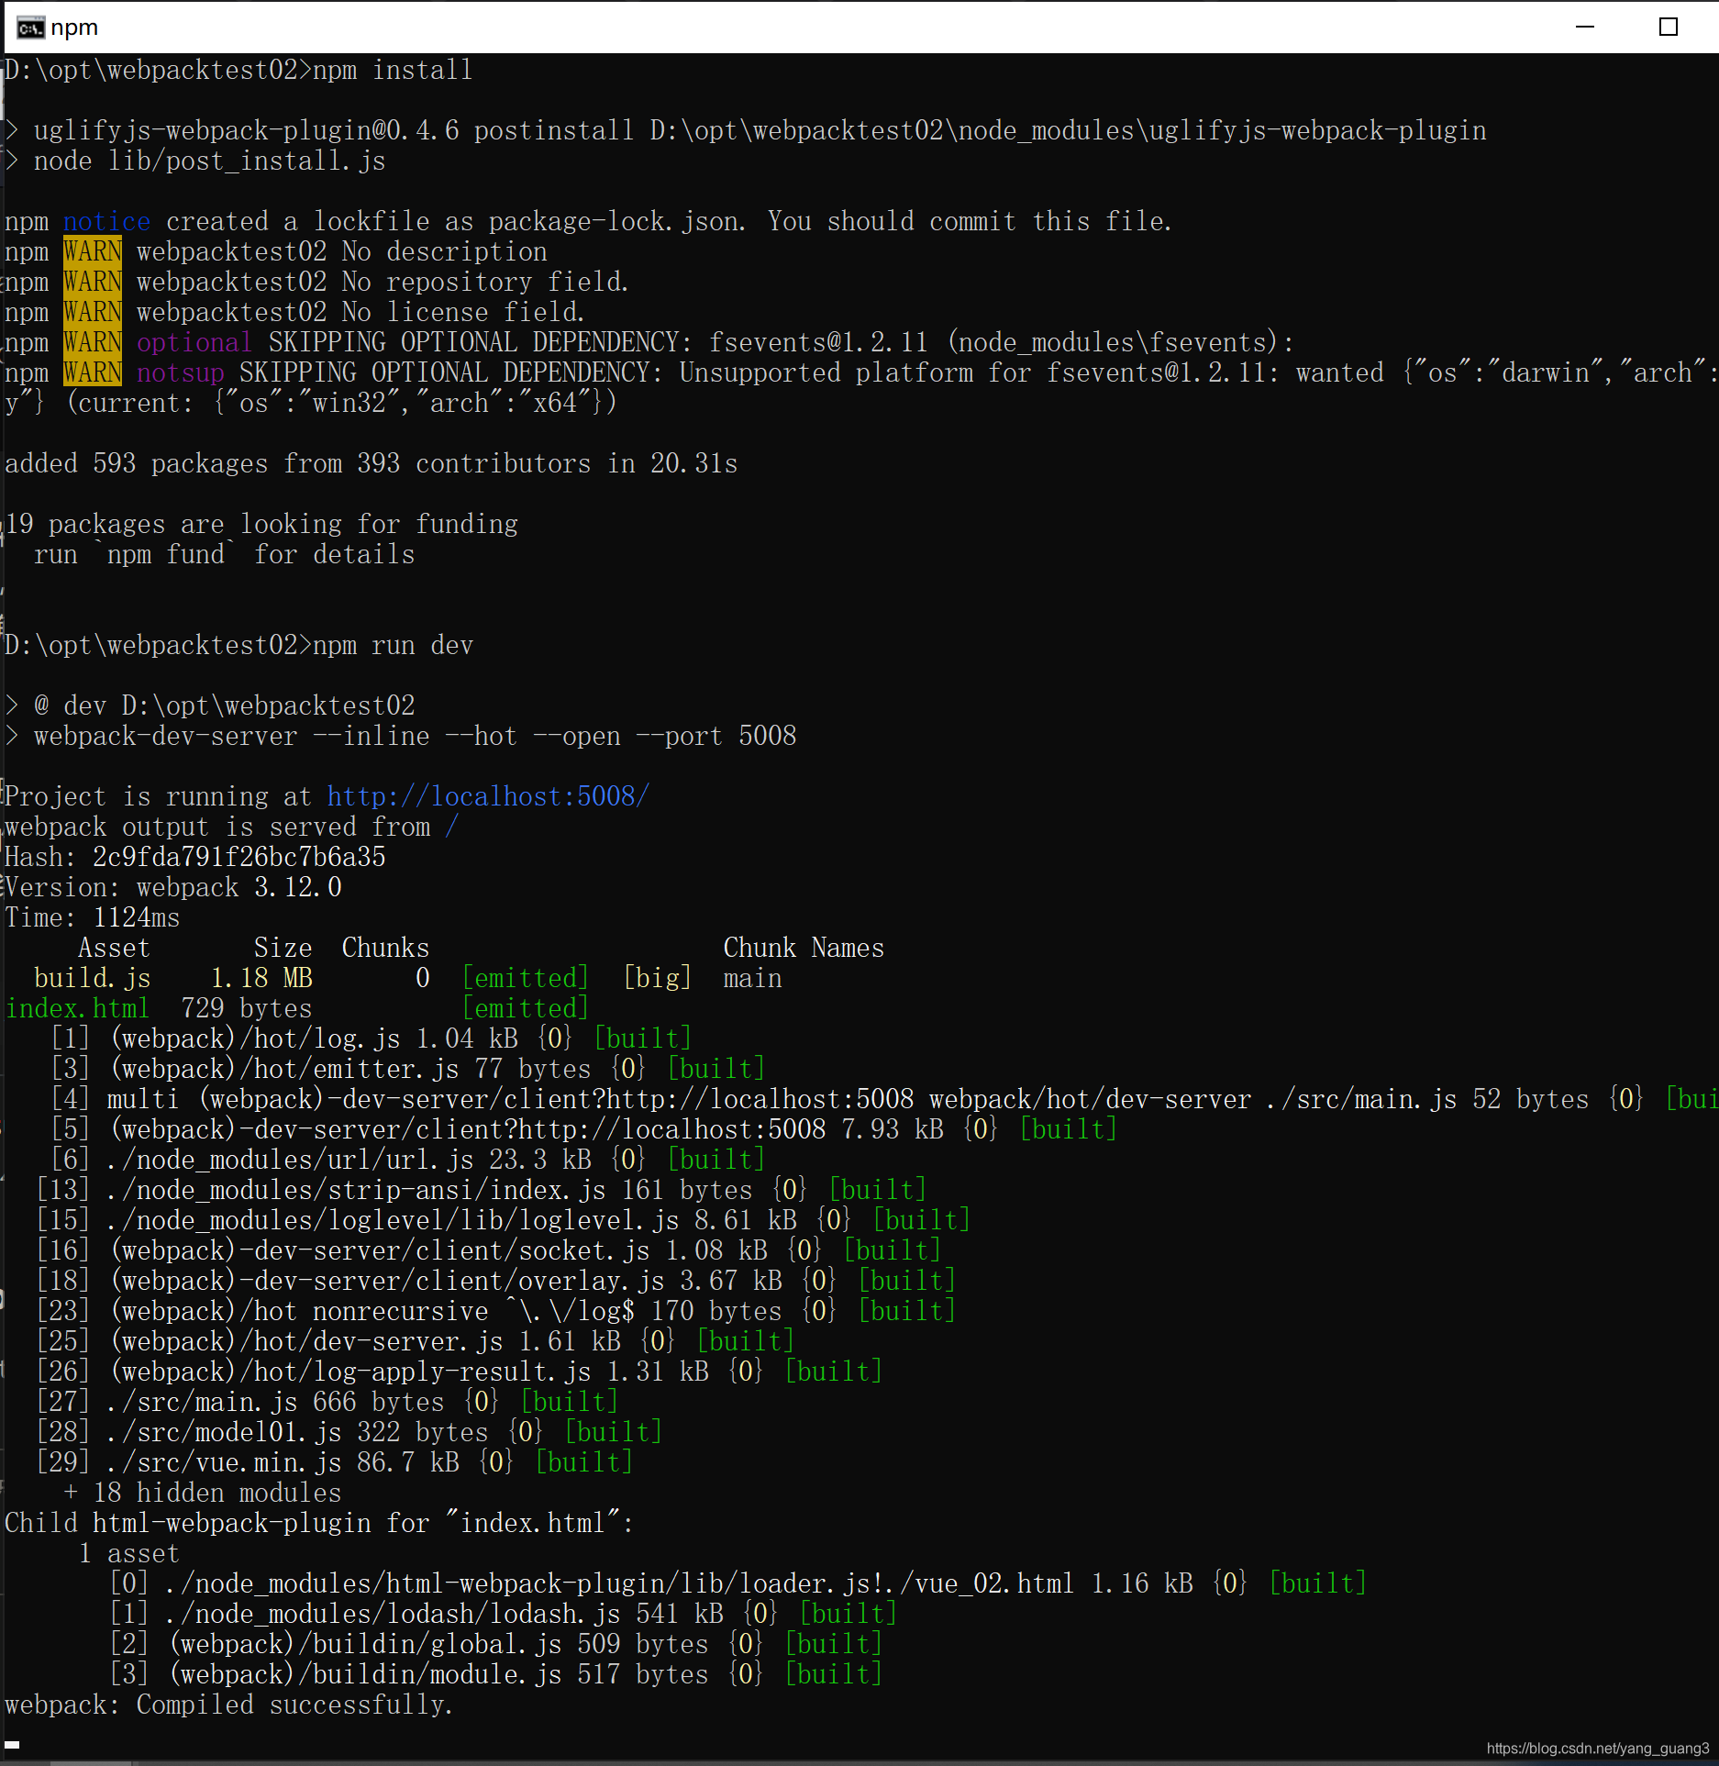The image size is (1719, 1766).
Task: Click the 'npm run dev' command text
Action: coord(393,645)
